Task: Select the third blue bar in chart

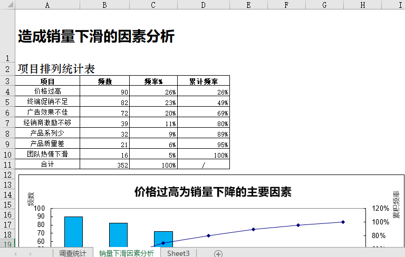Action: [x=163, y=239]
